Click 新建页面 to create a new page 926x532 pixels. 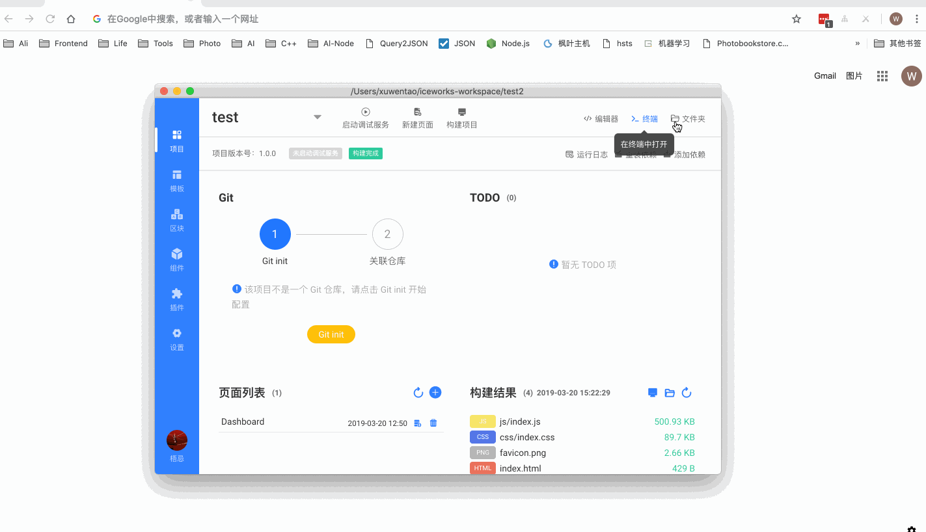pyautogui.click(x=418, y=118)
